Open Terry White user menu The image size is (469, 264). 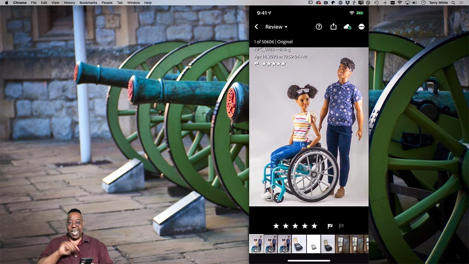(x=439, y=3)
